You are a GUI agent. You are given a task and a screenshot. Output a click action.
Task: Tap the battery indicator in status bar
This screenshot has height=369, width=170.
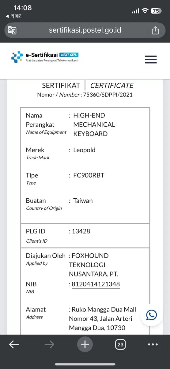[156, 11]
